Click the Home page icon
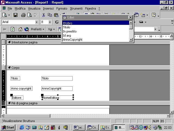This screenshot has width=174, height=131. click(20, 29)
